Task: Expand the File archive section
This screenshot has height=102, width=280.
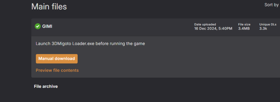Action: click(x=46, y=86)
